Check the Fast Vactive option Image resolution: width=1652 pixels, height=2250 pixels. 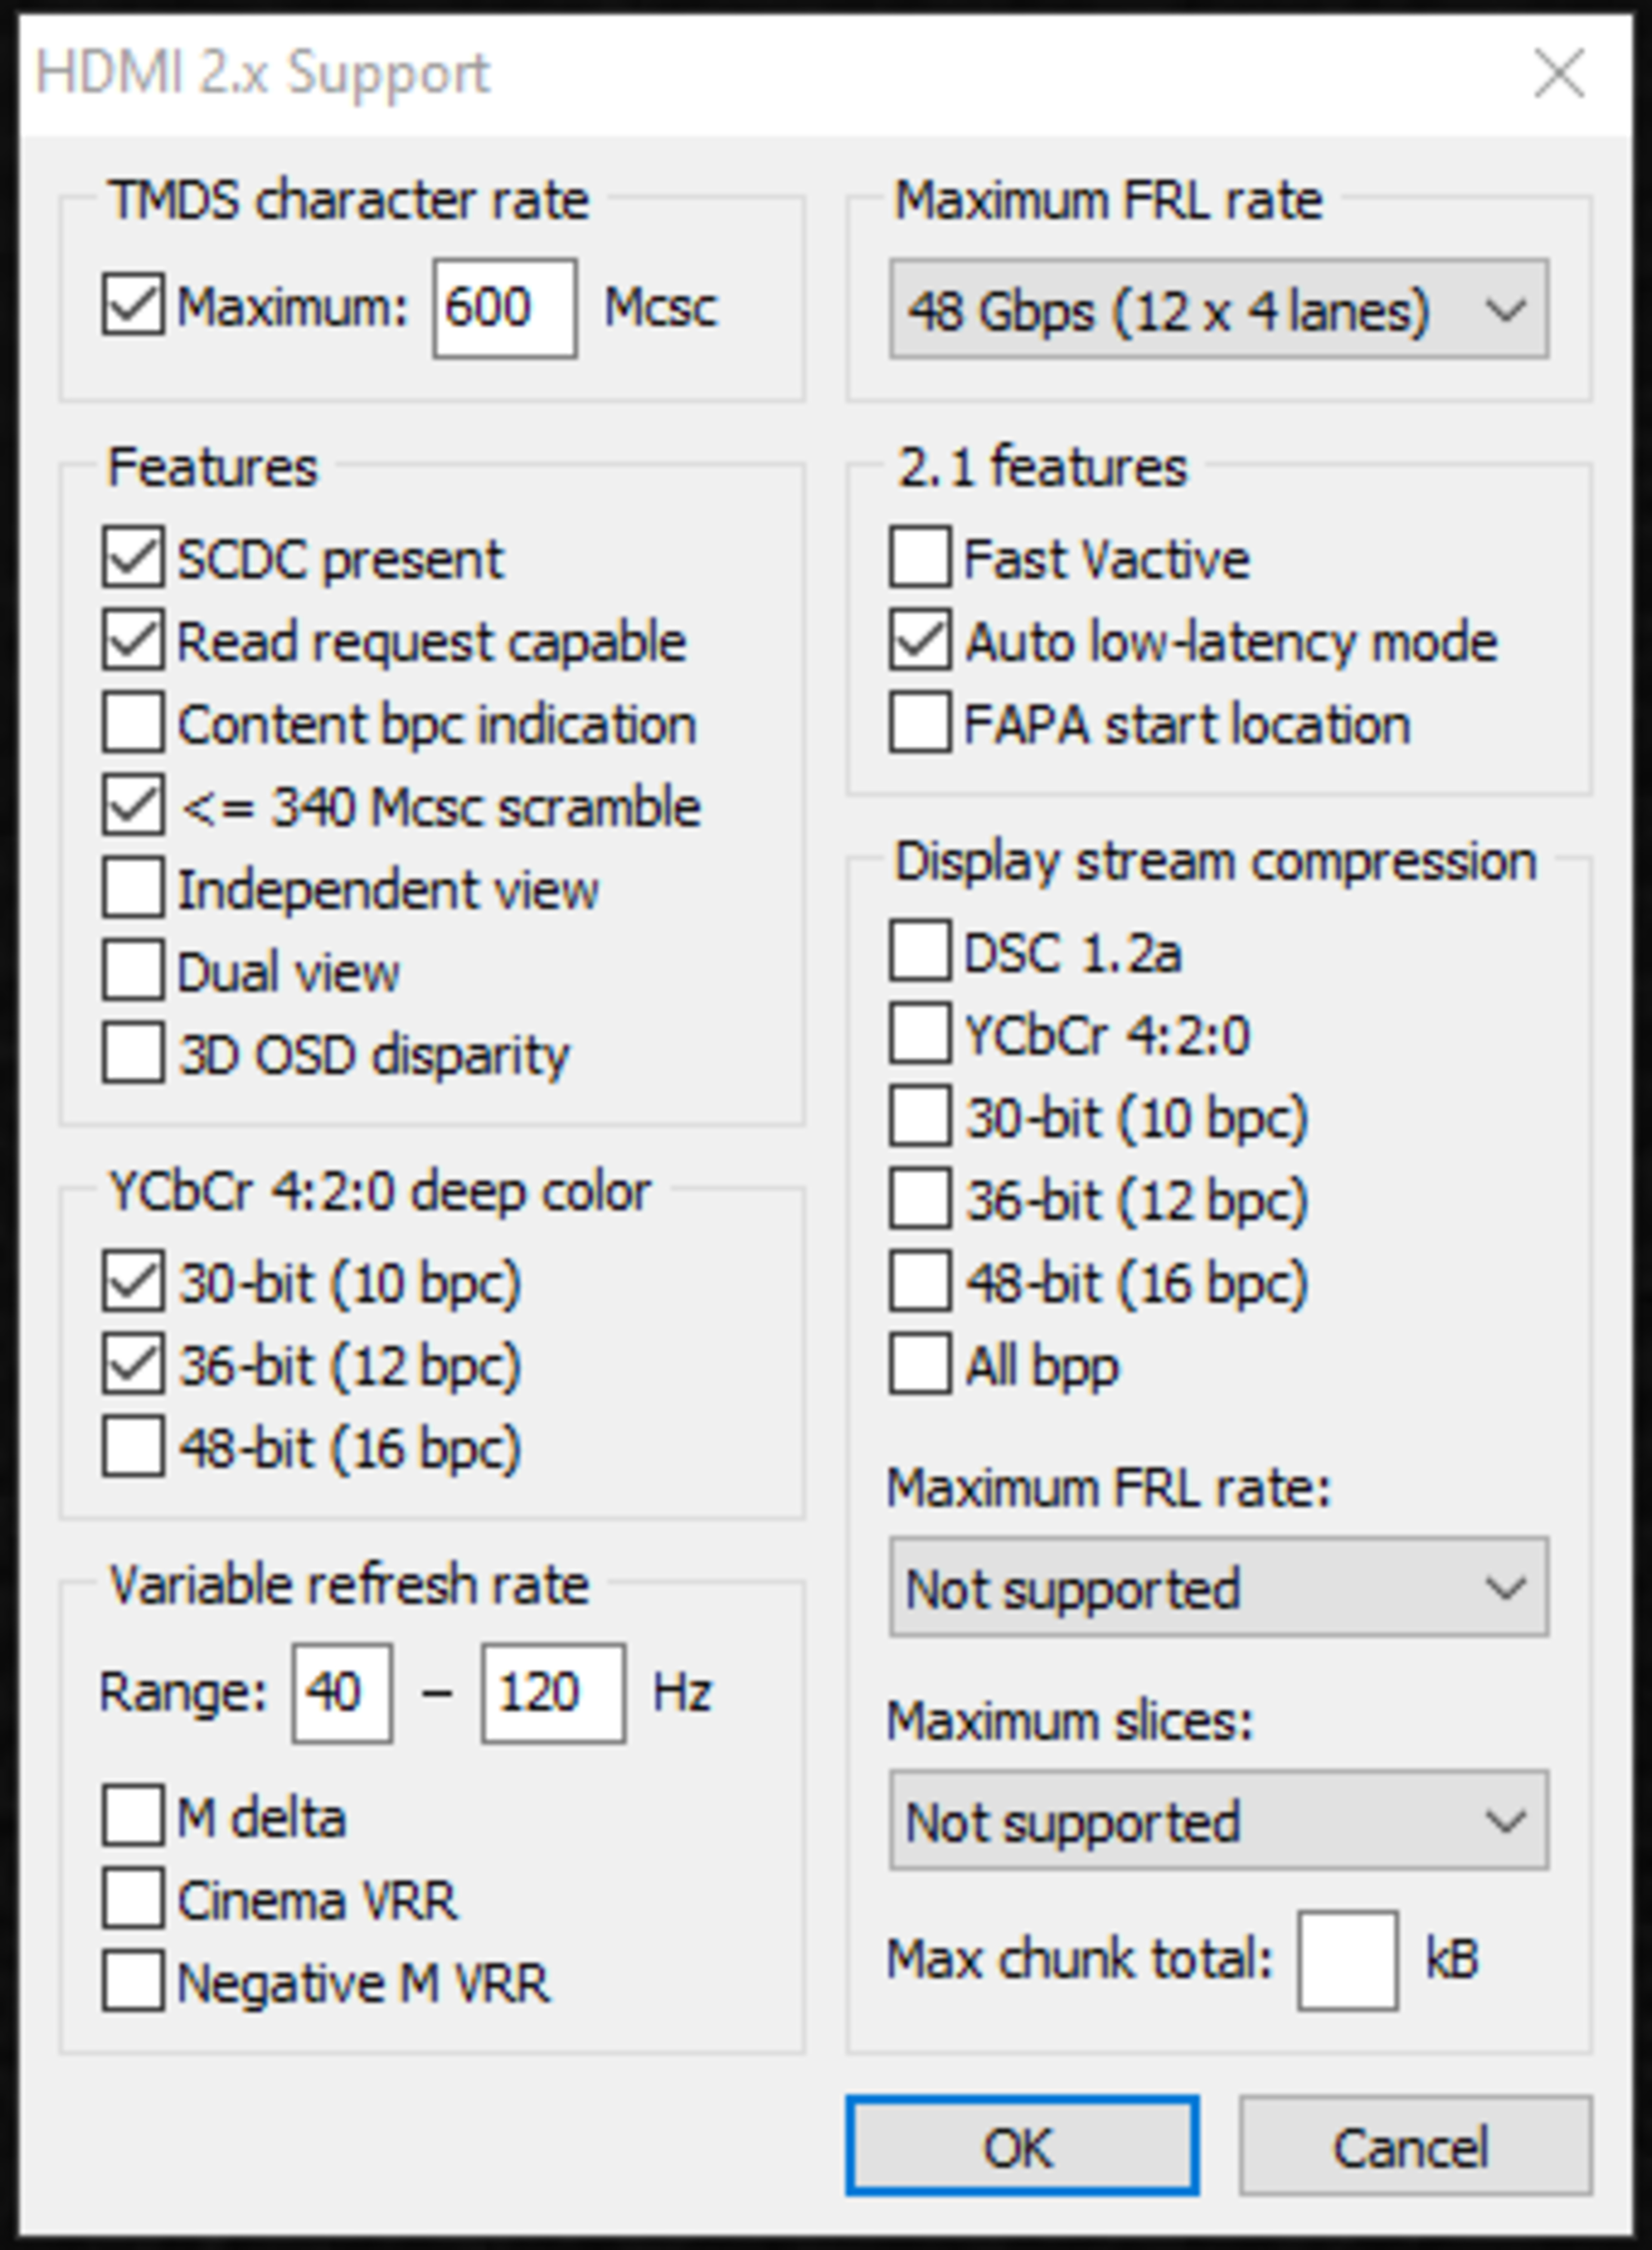tap(920, 558)
